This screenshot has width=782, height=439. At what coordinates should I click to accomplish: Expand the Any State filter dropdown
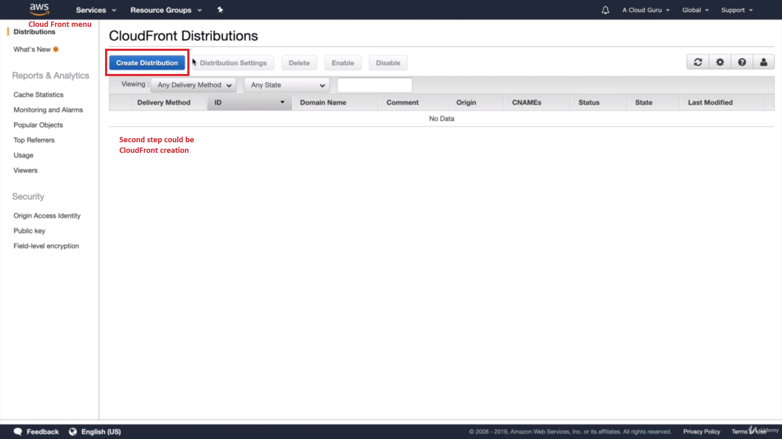(x=287, y=85)
